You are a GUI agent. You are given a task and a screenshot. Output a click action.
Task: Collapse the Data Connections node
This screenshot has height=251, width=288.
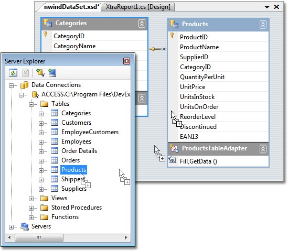pyautogui.click(x=11, y=85)
